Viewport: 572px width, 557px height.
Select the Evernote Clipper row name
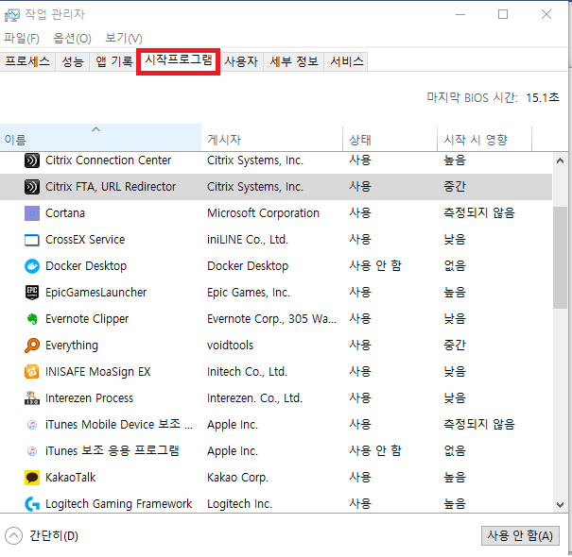coord(87,319)
